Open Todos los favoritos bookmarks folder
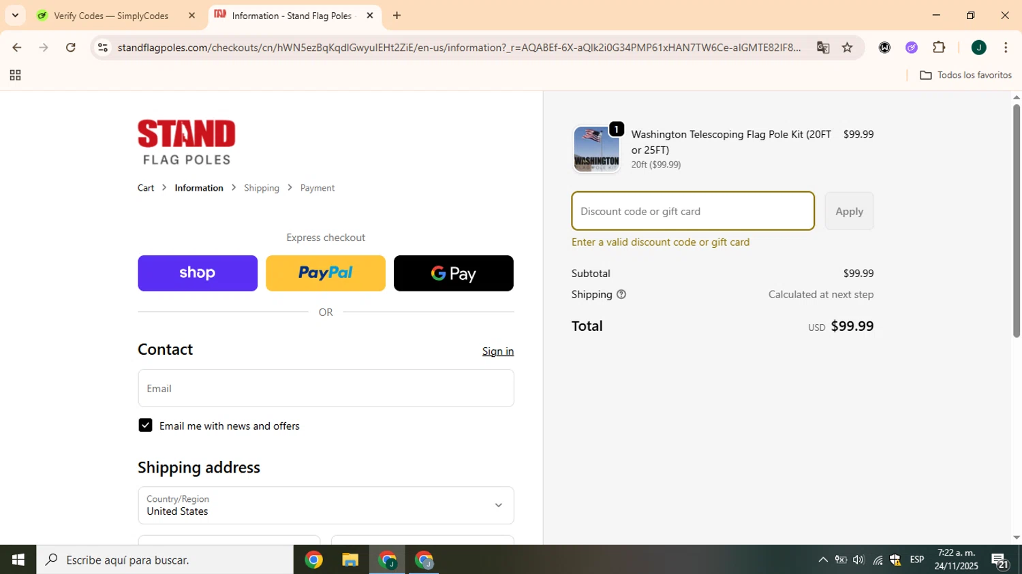Image resolution: width=1022 pixels, height=574 pixels. (x=965, y=75)
